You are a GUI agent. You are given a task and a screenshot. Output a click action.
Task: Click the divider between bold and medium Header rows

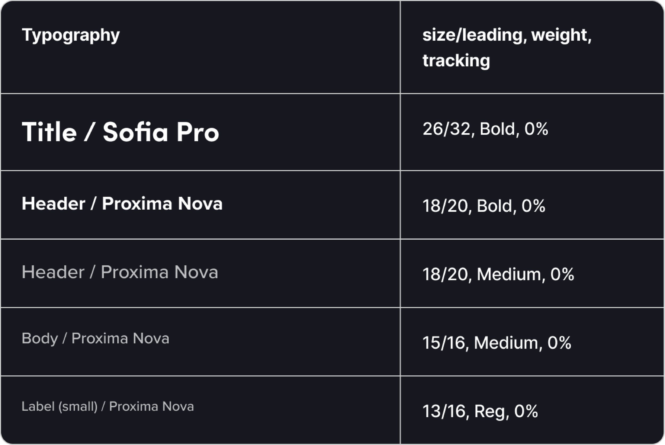(x=199, y=239)
